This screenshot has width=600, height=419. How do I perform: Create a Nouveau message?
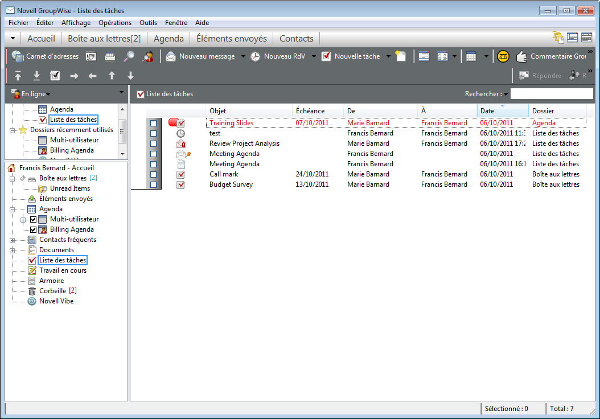click(200, 56)
